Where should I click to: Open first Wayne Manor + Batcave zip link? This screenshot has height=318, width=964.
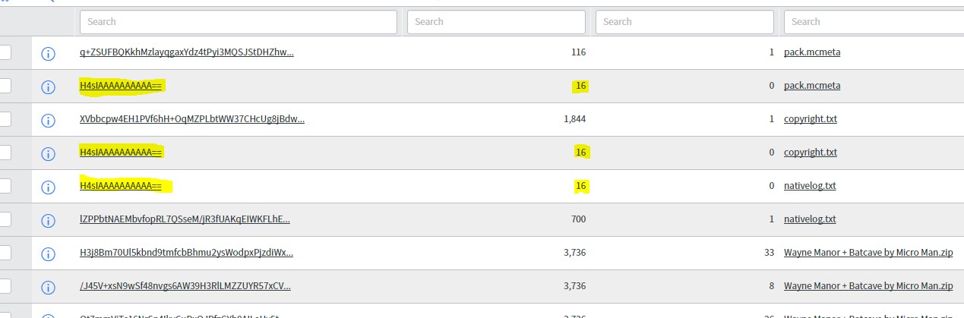[x=868, y=253]
